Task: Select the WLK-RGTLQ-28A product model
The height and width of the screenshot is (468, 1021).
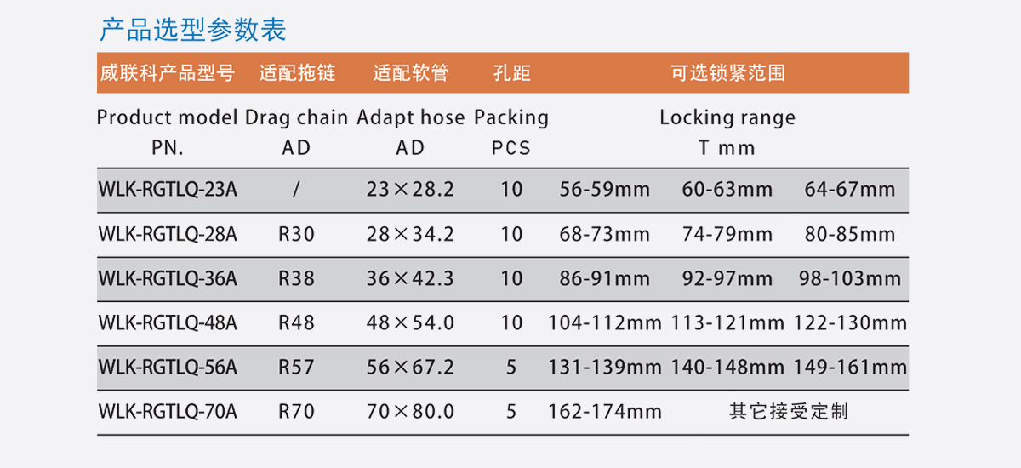Action: (x=168, y=234)
